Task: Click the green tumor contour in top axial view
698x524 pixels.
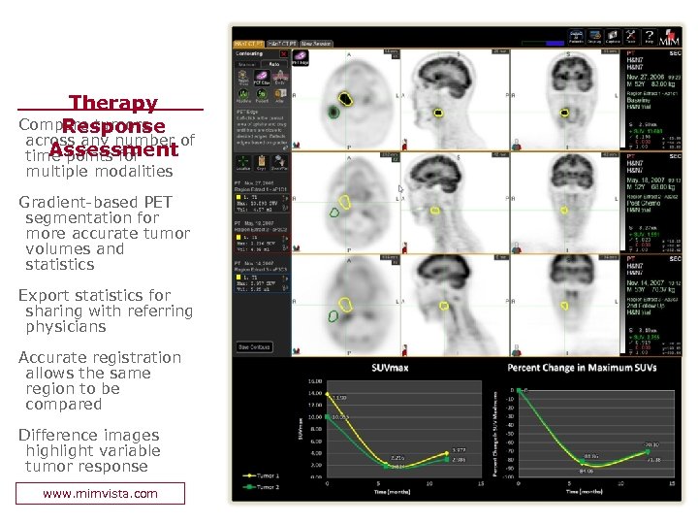Action: 333,112
